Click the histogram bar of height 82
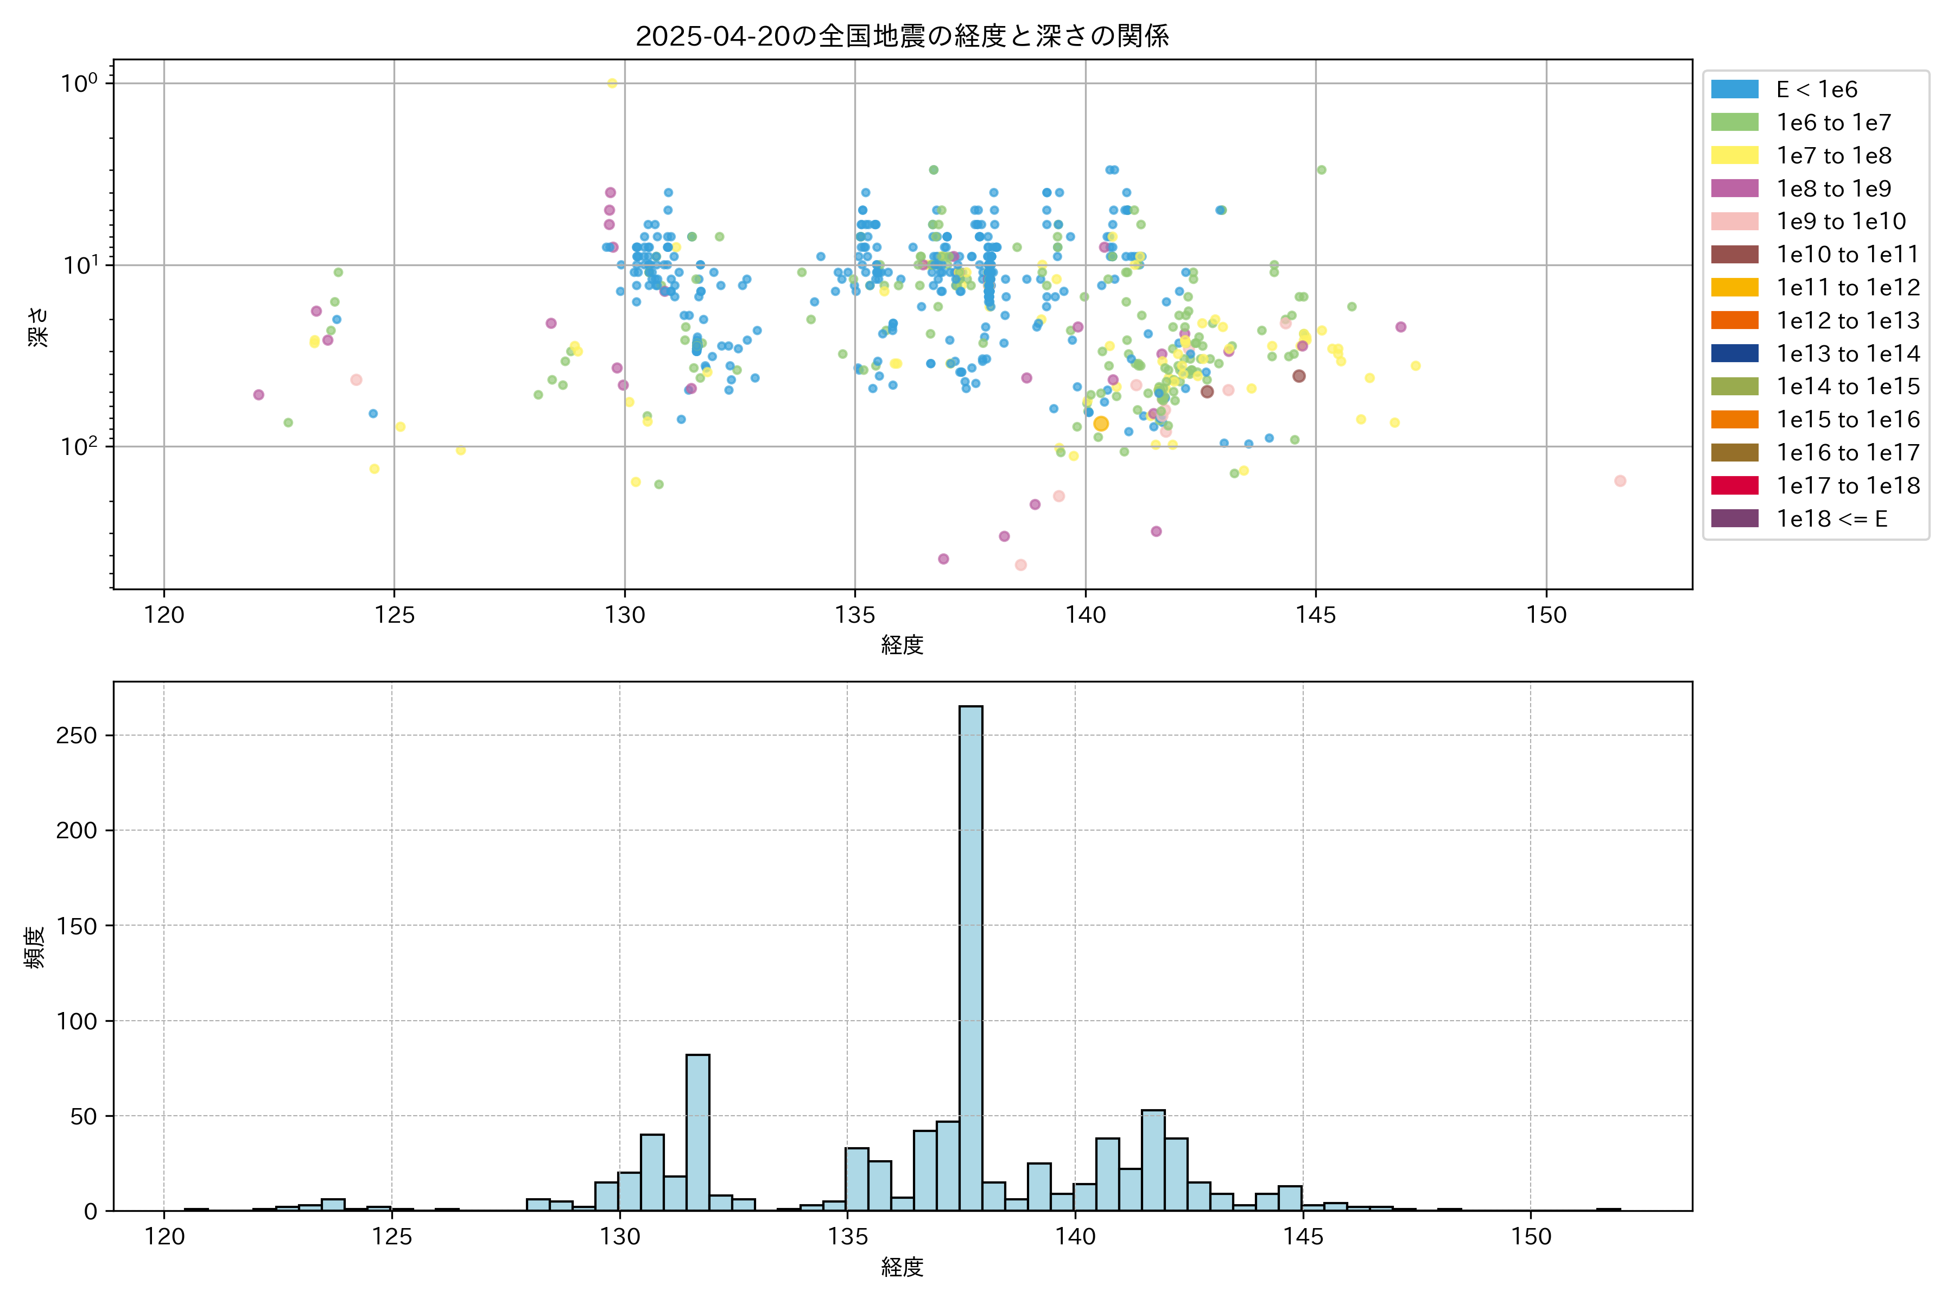This screenshot has height=1303, width=1954. 697,1132
